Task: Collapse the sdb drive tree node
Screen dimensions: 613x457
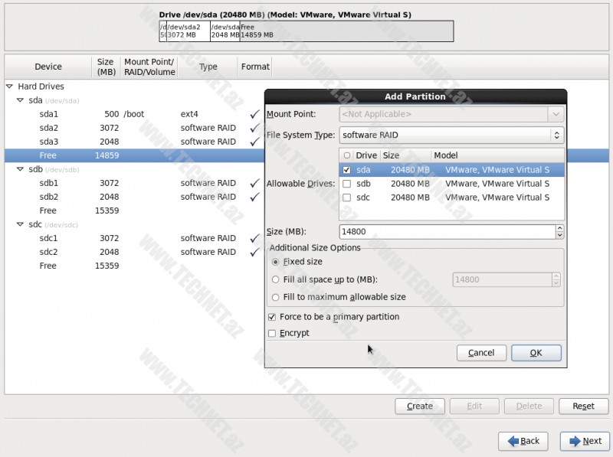Action: [21, 169]
